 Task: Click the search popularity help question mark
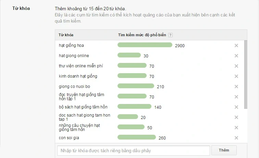coord(170,35)
